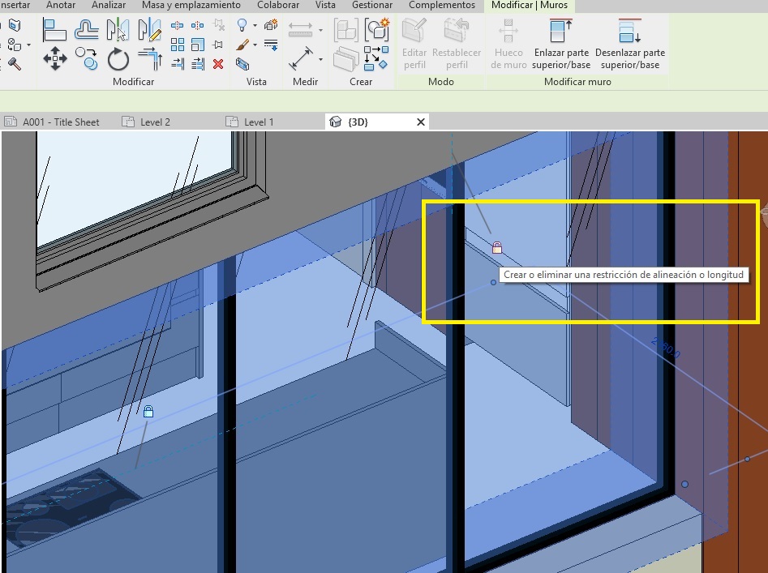Open the light bulb visibility dropdown in Vista
768x573 pixels.
point(254,25)
